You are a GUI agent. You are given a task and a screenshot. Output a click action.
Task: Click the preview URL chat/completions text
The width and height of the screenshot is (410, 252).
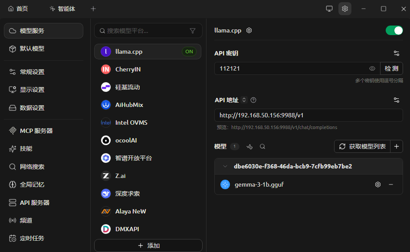(x=284, y=127)
